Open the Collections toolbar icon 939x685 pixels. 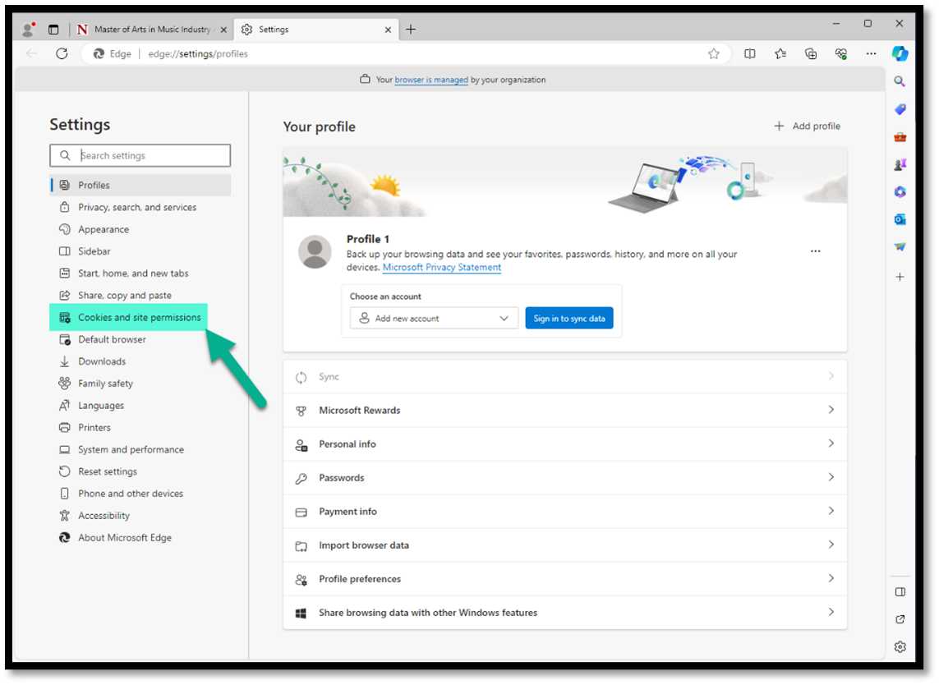pyautogui.click(x=811, y=54)
